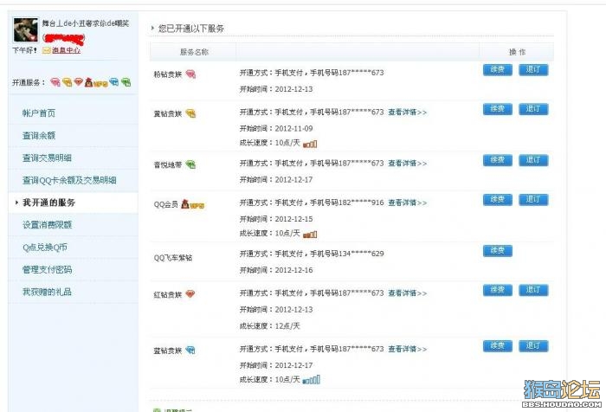The height and width of the screenshot is (412, 606).
Task: Open 查看详情>> link in 黄钻贵族 row
Action: [x=408, y=113]
